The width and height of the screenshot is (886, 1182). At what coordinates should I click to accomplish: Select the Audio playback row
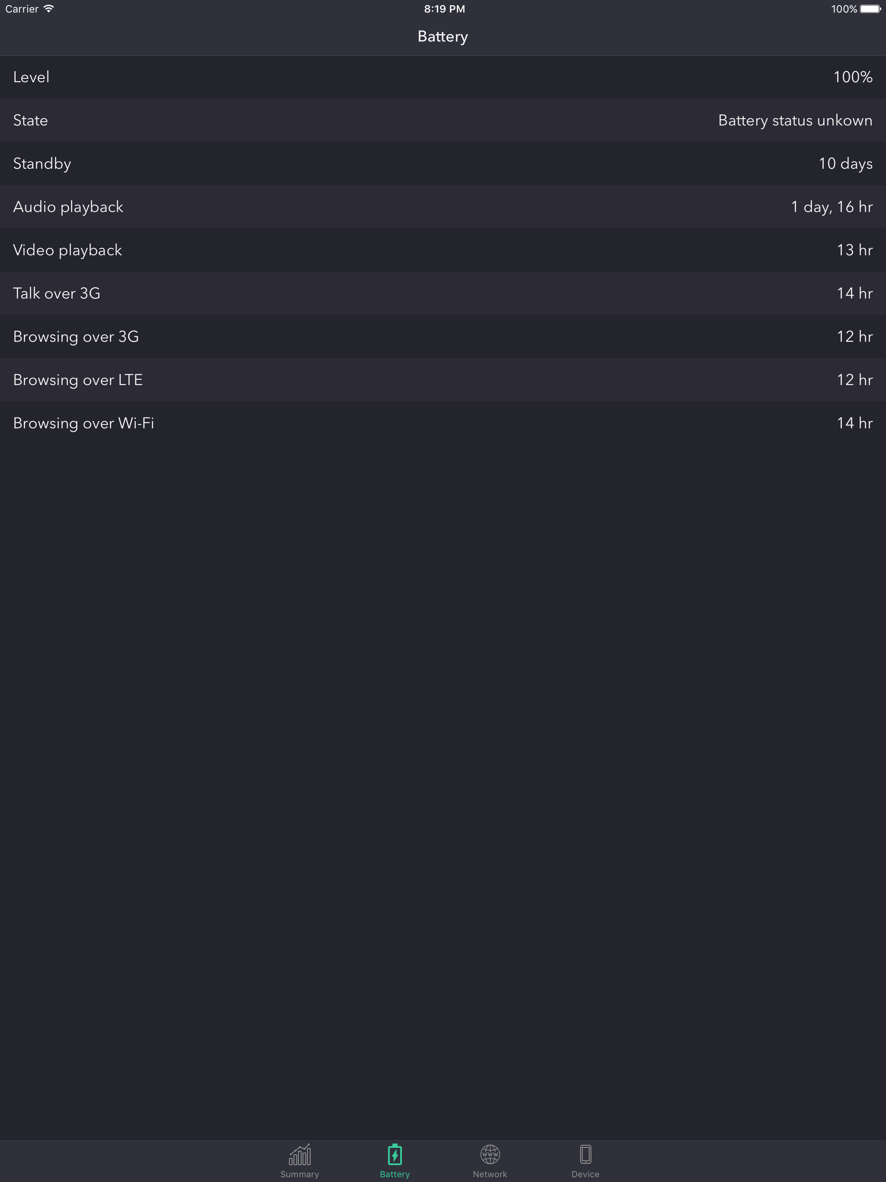point(443,207)
